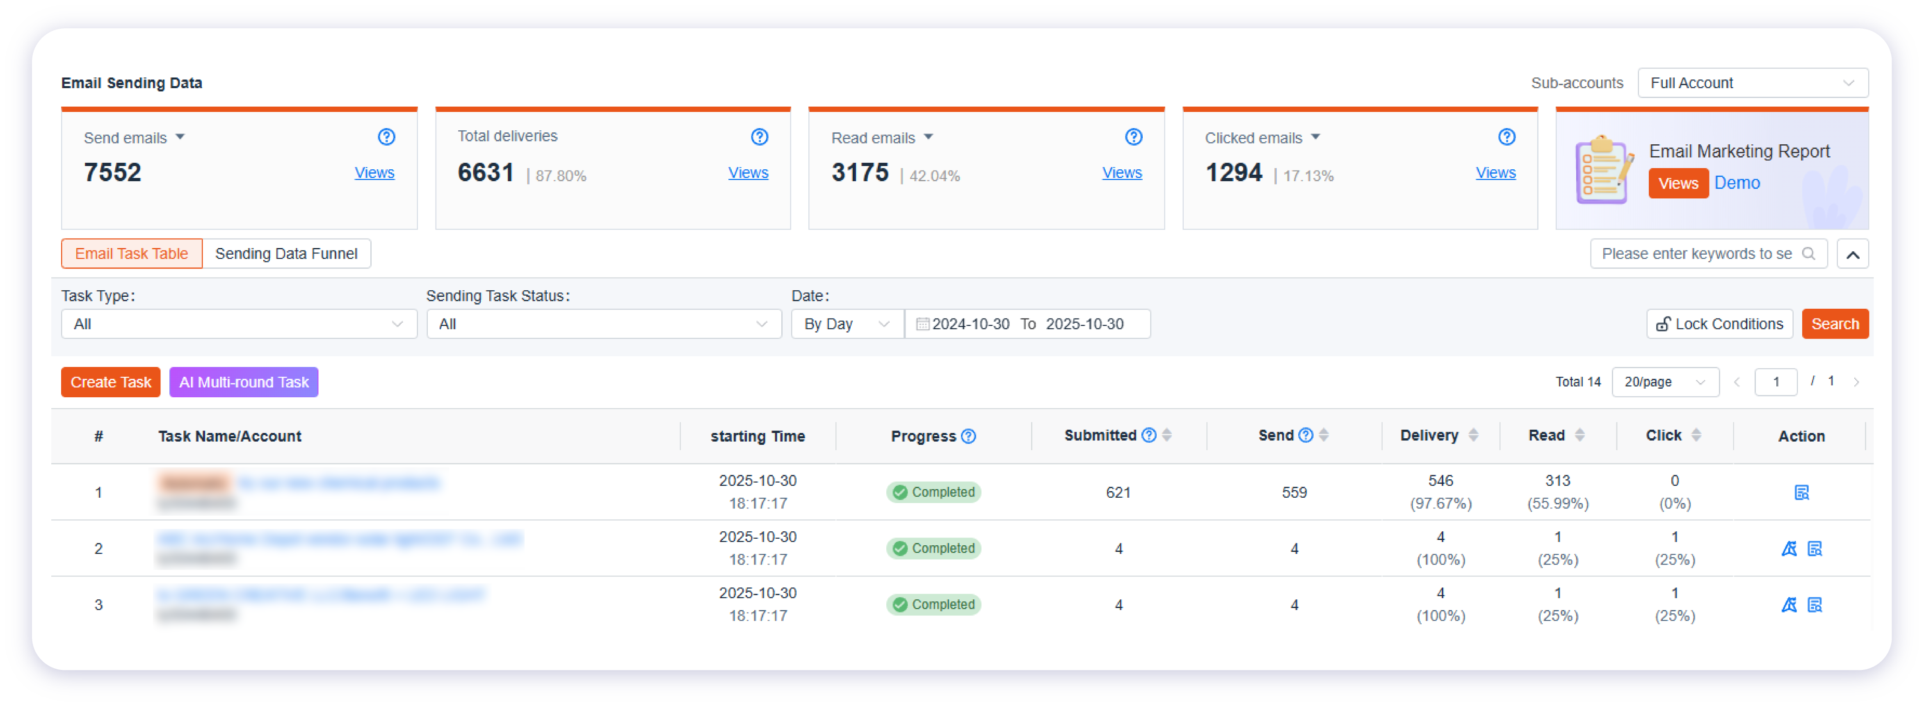The height and width of the screenshot is (706, 1924).
Task: Open the By Day date granularity dropdown
Action: click(x=848, y=324)
